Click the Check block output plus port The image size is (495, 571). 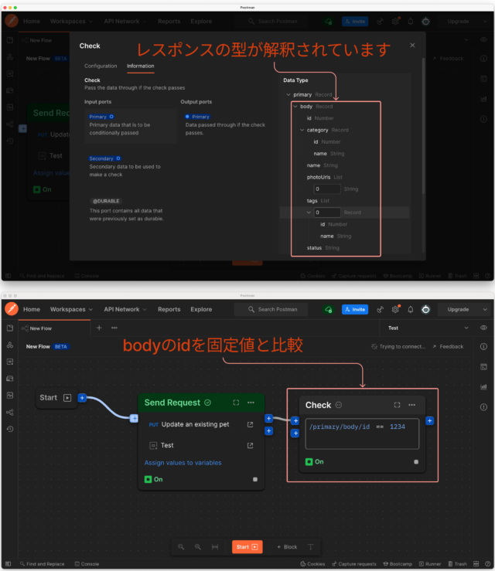430,421
